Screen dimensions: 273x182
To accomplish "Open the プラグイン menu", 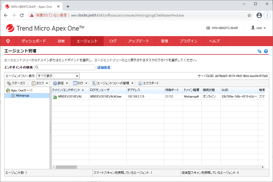I will click(x=189, y=41).
